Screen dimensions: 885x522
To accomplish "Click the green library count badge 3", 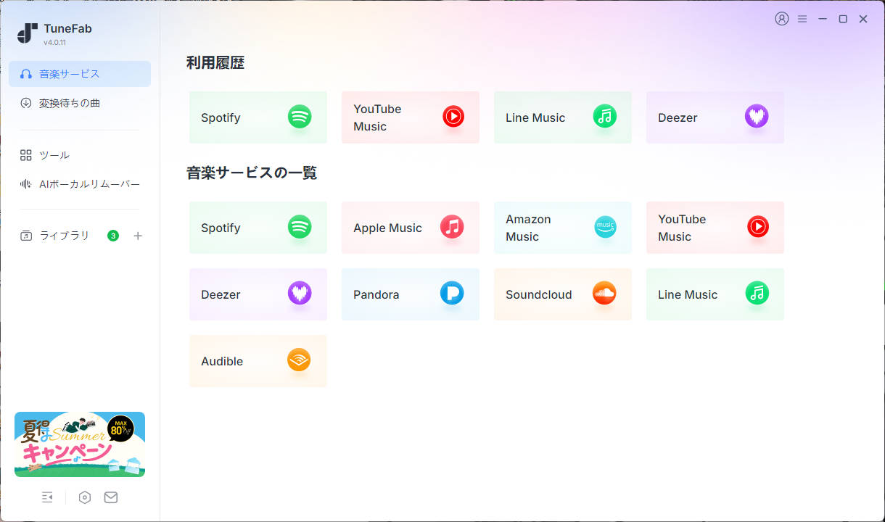I will pyautogui.click(x=112, y=236).
